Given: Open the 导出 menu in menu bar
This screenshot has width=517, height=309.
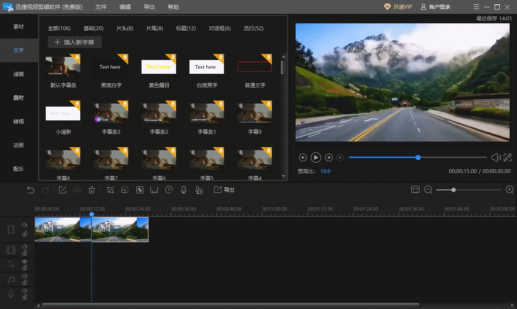Looking at the screenshot, I should tap(149, 7).
